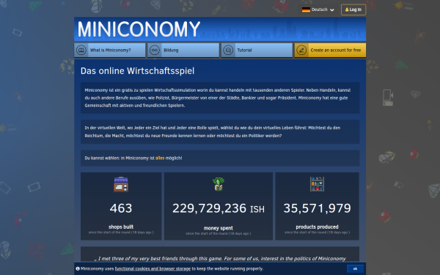This screenshot has height=275, width=440.
Task: Click Create an account for free
Action: (x=330, y=50)
